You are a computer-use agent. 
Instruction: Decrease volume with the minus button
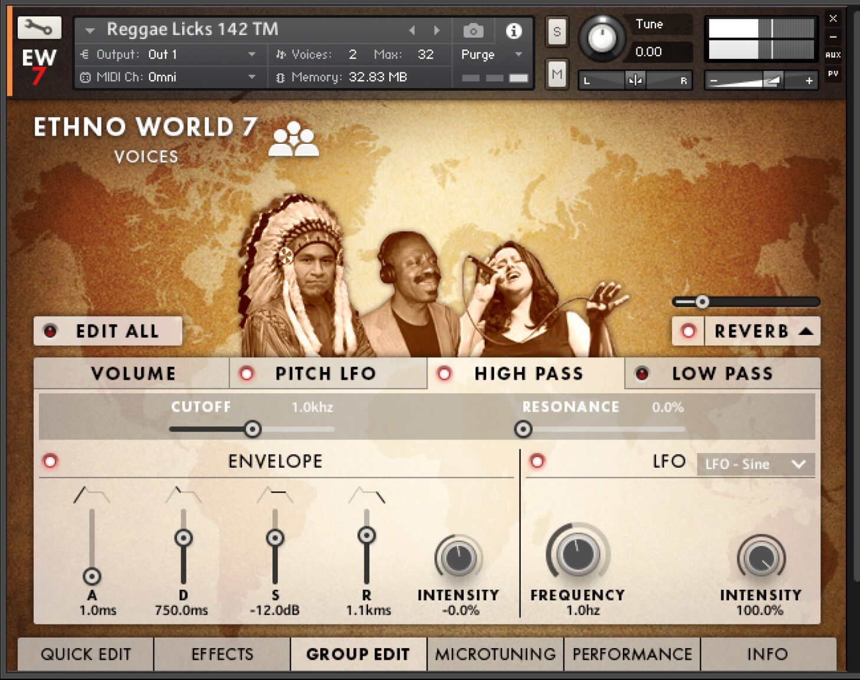(714, 81)
